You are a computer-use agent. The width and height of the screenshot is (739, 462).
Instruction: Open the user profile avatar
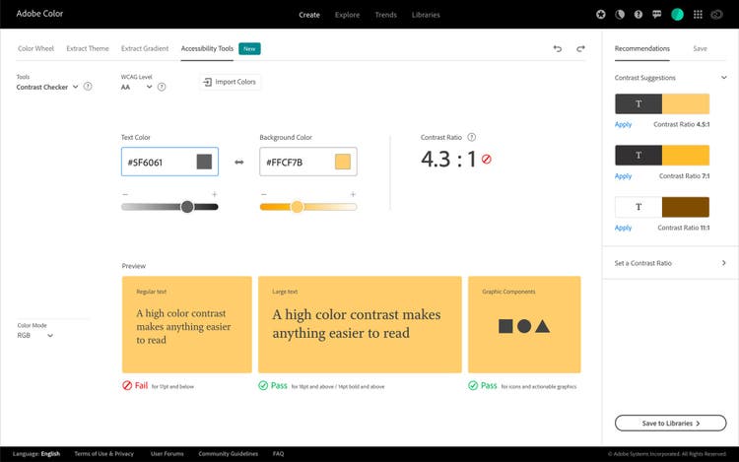677,15
